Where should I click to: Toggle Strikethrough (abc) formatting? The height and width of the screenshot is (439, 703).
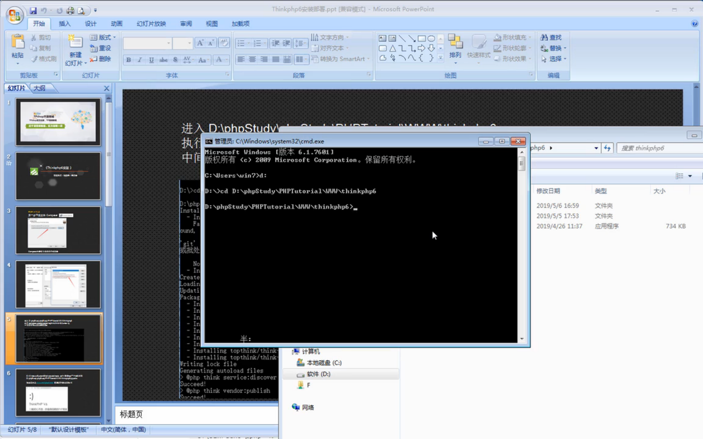coord(163,60)
